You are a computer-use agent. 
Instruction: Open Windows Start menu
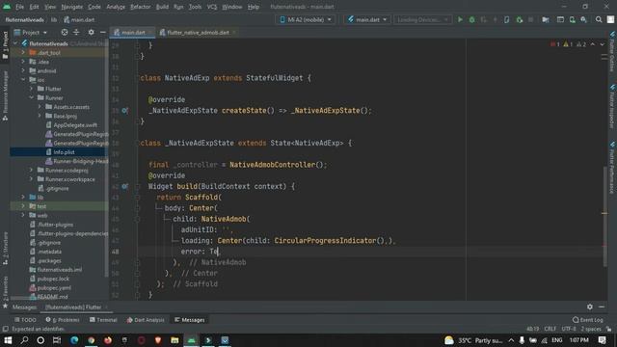pos(8,340)
